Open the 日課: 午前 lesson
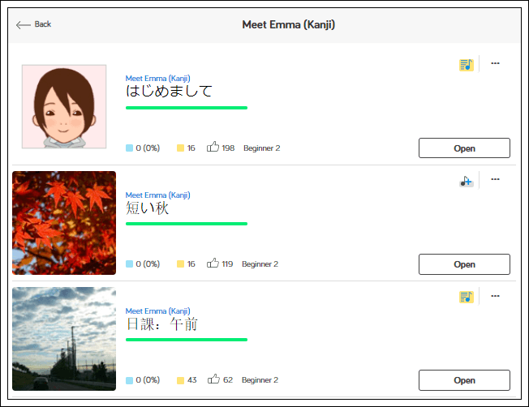The image size is (529, 407). tap(464, 380)
